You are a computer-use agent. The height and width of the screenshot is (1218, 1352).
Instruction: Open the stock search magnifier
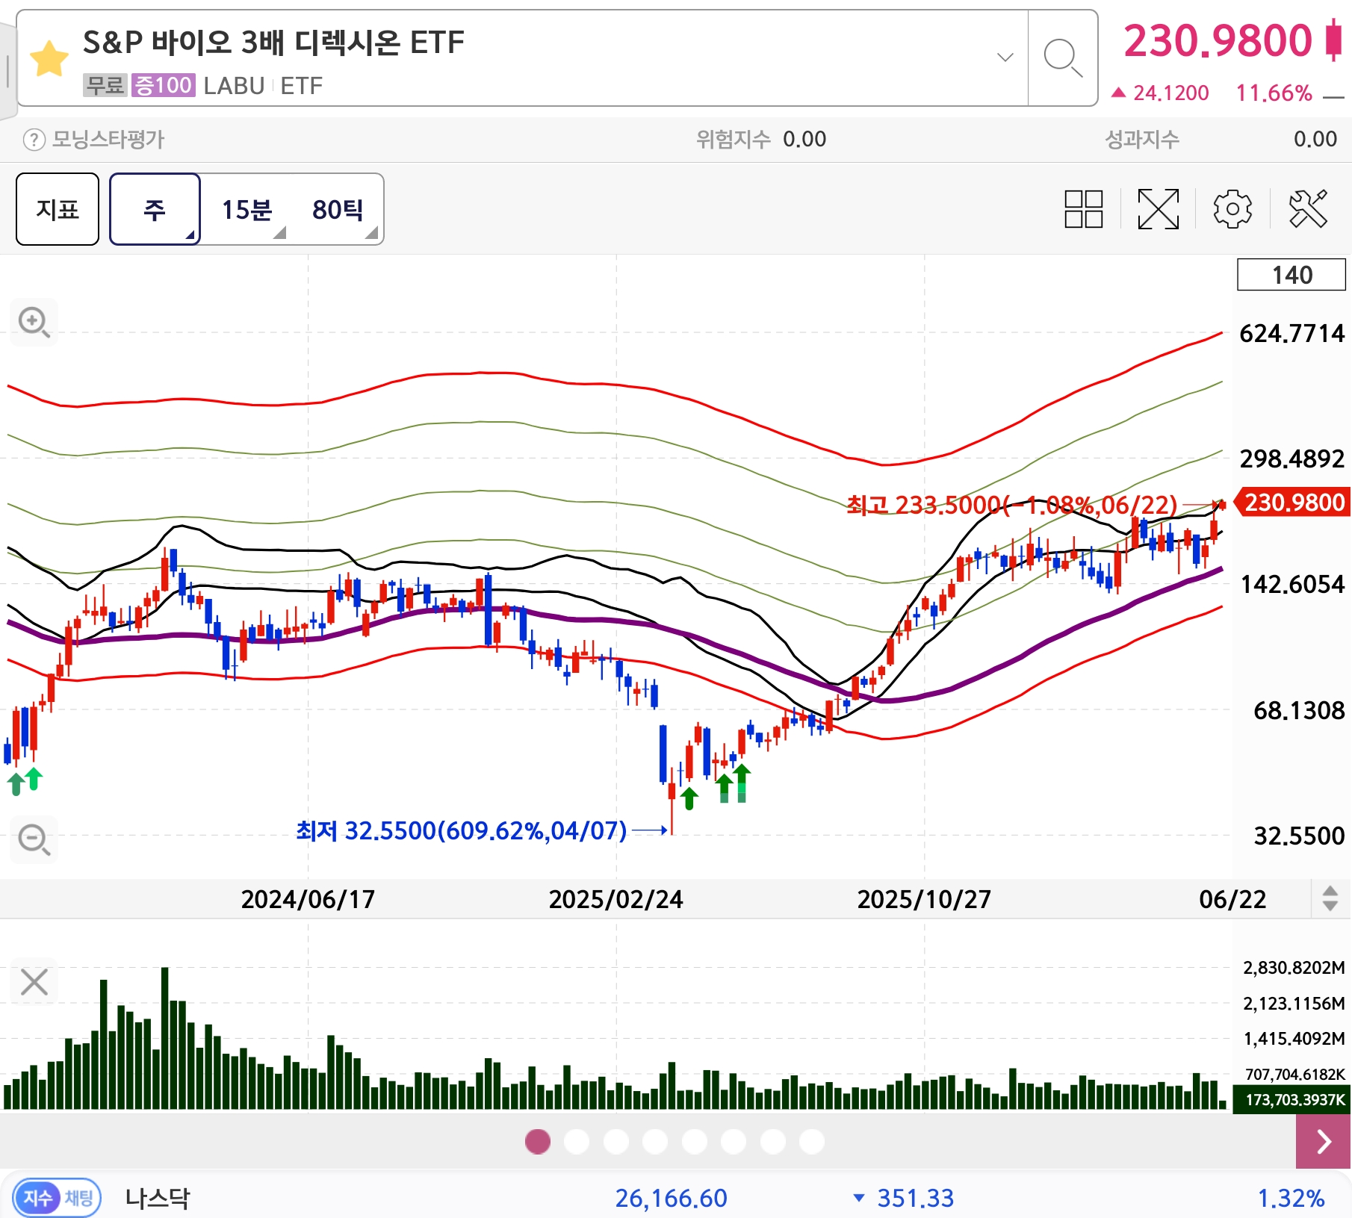[x=1062, y=58]
